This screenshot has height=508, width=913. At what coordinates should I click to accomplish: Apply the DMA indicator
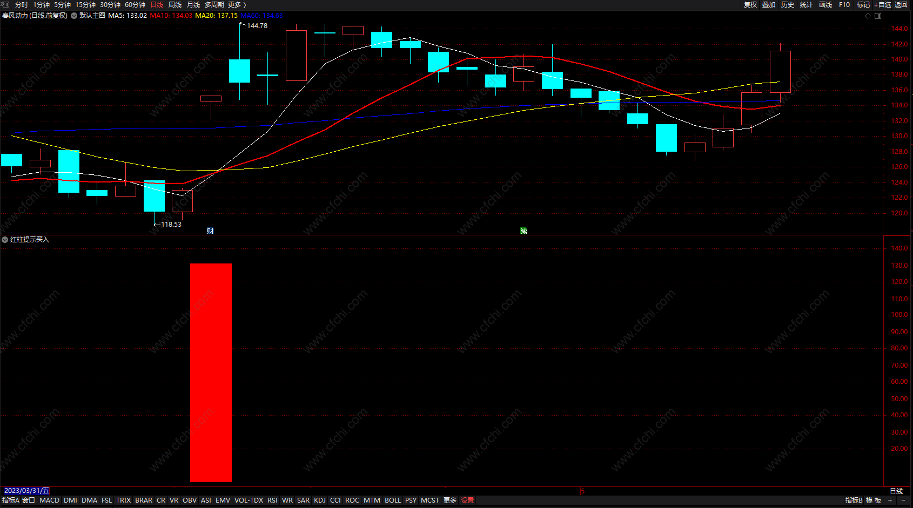[x=90, y=500]
